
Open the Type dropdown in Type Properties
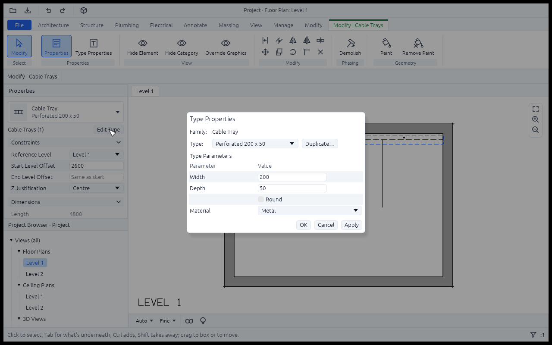tap(255, 144)
